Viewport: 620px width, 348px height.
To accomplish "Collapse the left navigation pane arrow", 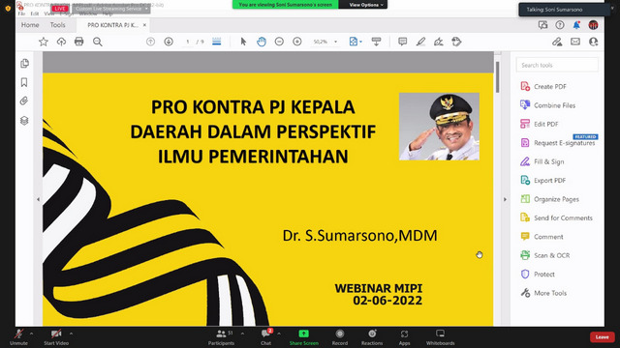I will pyautogui.click(x=38, y=199).
